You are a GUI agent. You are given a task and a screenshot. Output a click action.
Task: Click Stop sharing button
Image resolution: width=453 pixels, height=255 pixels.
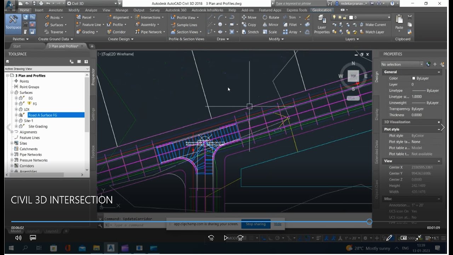pyautogui.click(x=256, y=224)
